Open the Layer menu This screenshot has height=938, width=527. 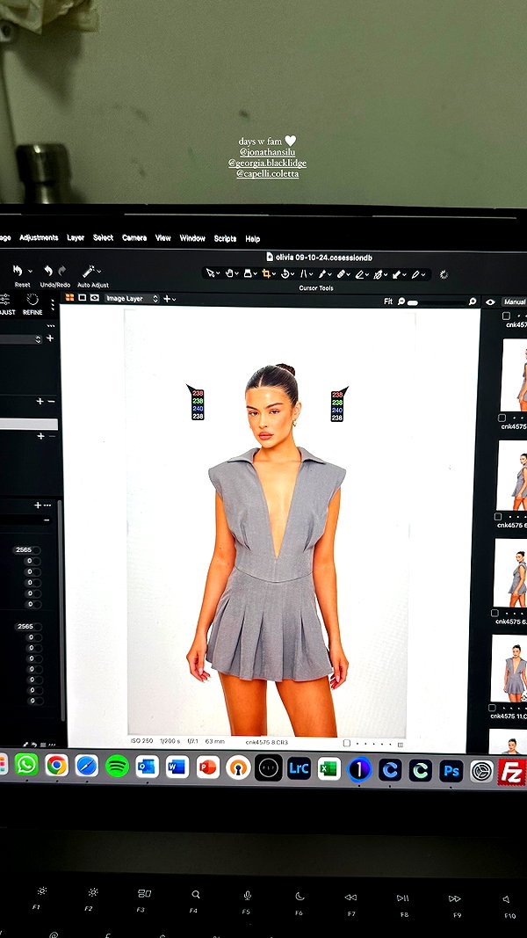[76, 237]
